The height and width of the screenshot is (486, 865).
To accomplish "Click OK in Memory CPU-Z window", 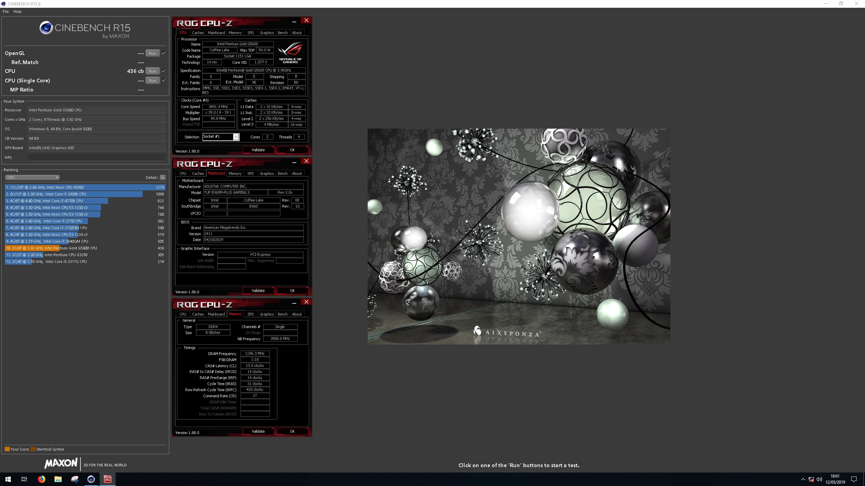I will (292, 431).
